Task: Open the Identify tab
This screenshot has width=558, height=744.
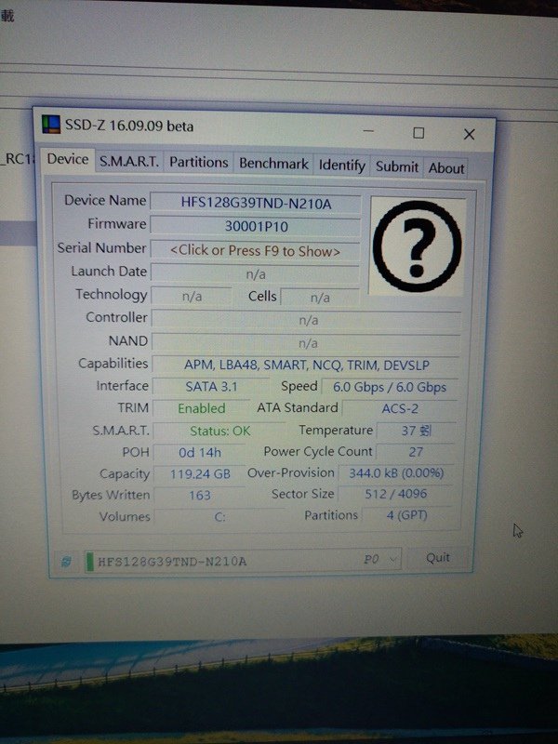Action: point(341,166)
